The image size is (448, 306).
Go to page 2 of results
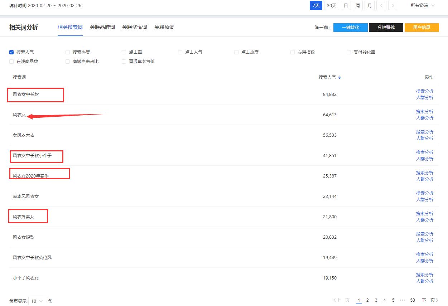[367, 300]
